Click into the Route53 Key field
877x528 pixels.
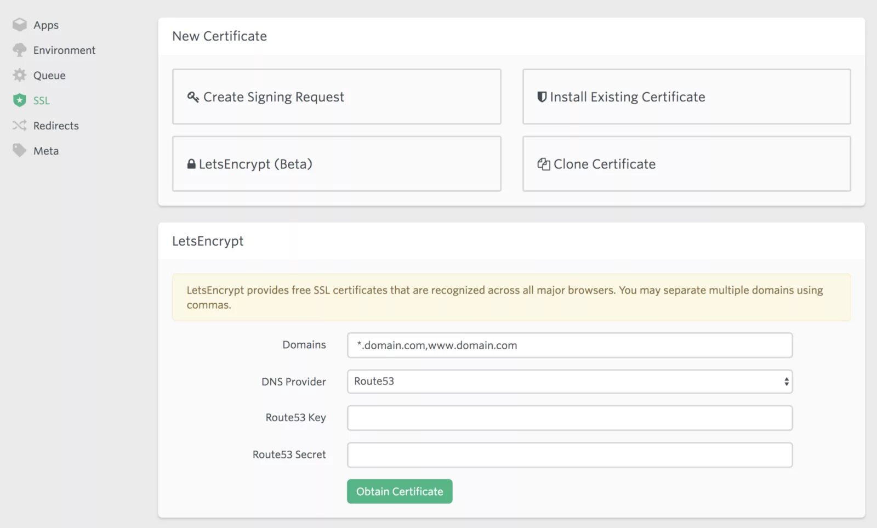click(x=570, y=418)
